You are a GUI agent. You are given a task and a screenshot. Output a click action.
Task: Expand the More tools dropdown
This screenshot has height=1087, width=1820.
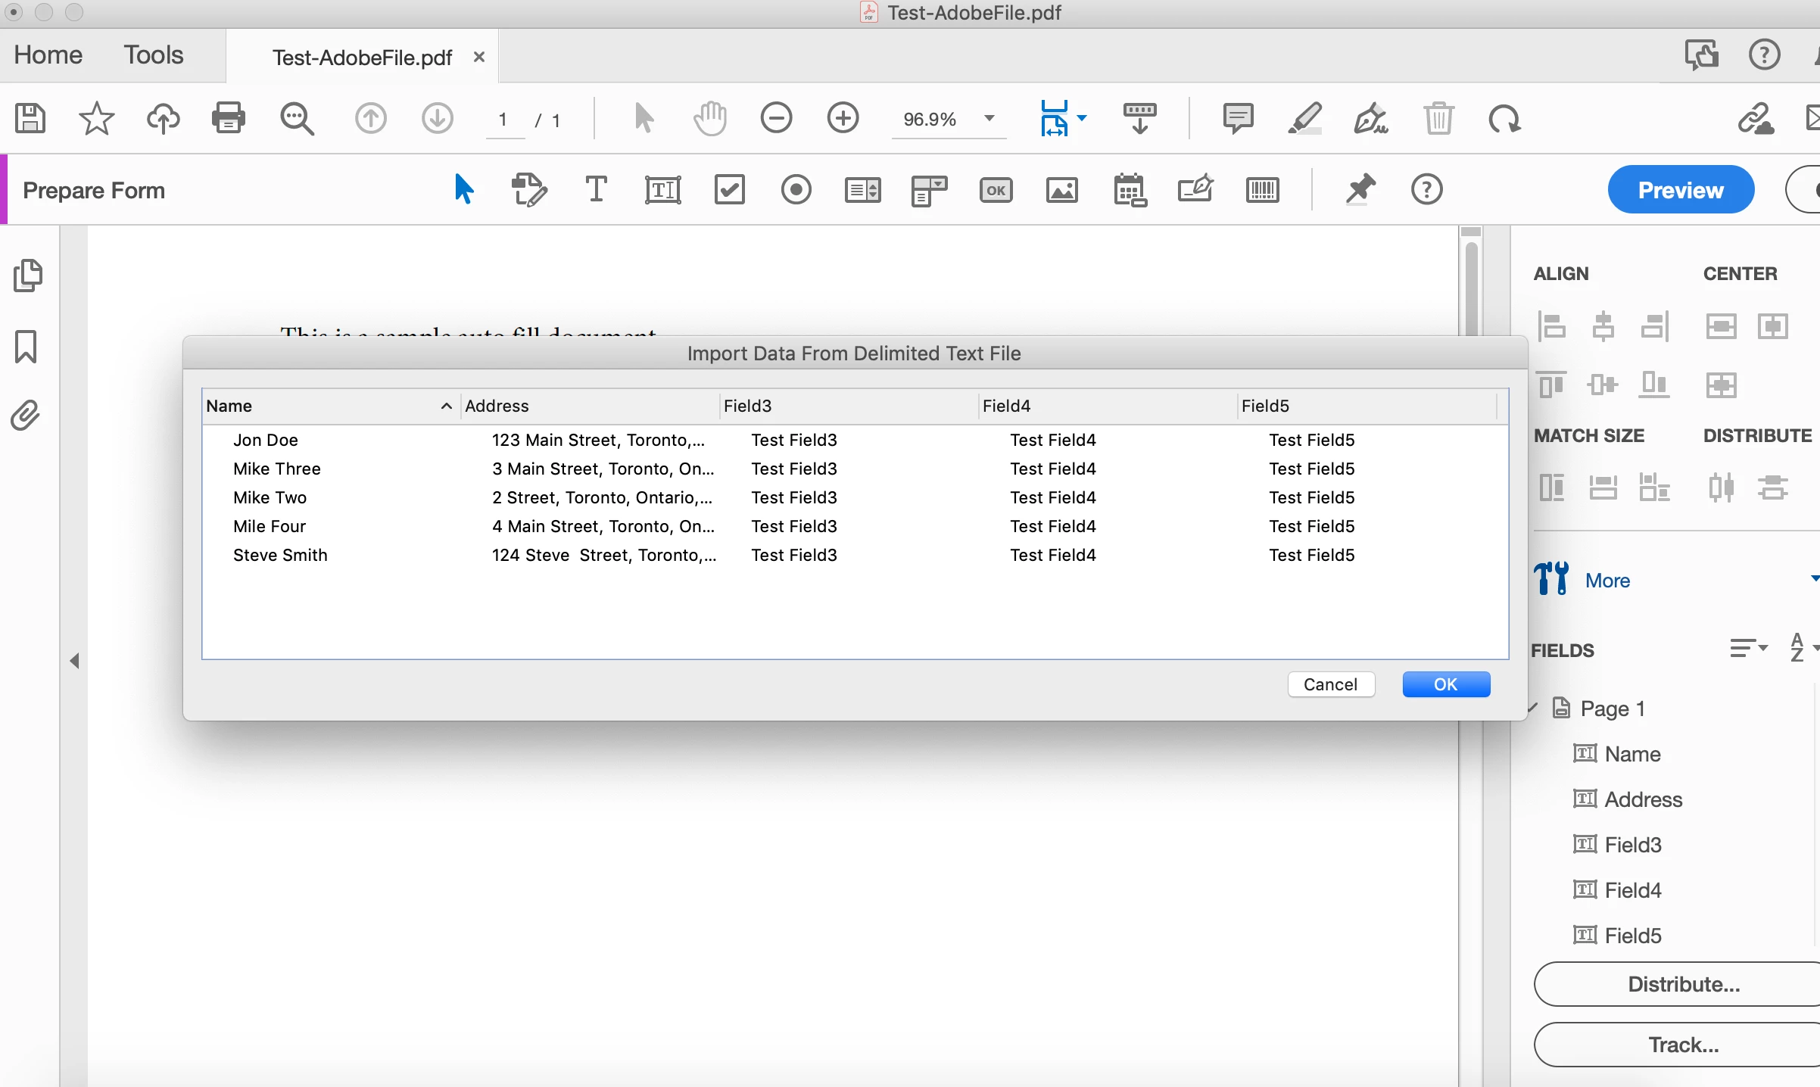pyautogui.click(x=1814, y=579)
